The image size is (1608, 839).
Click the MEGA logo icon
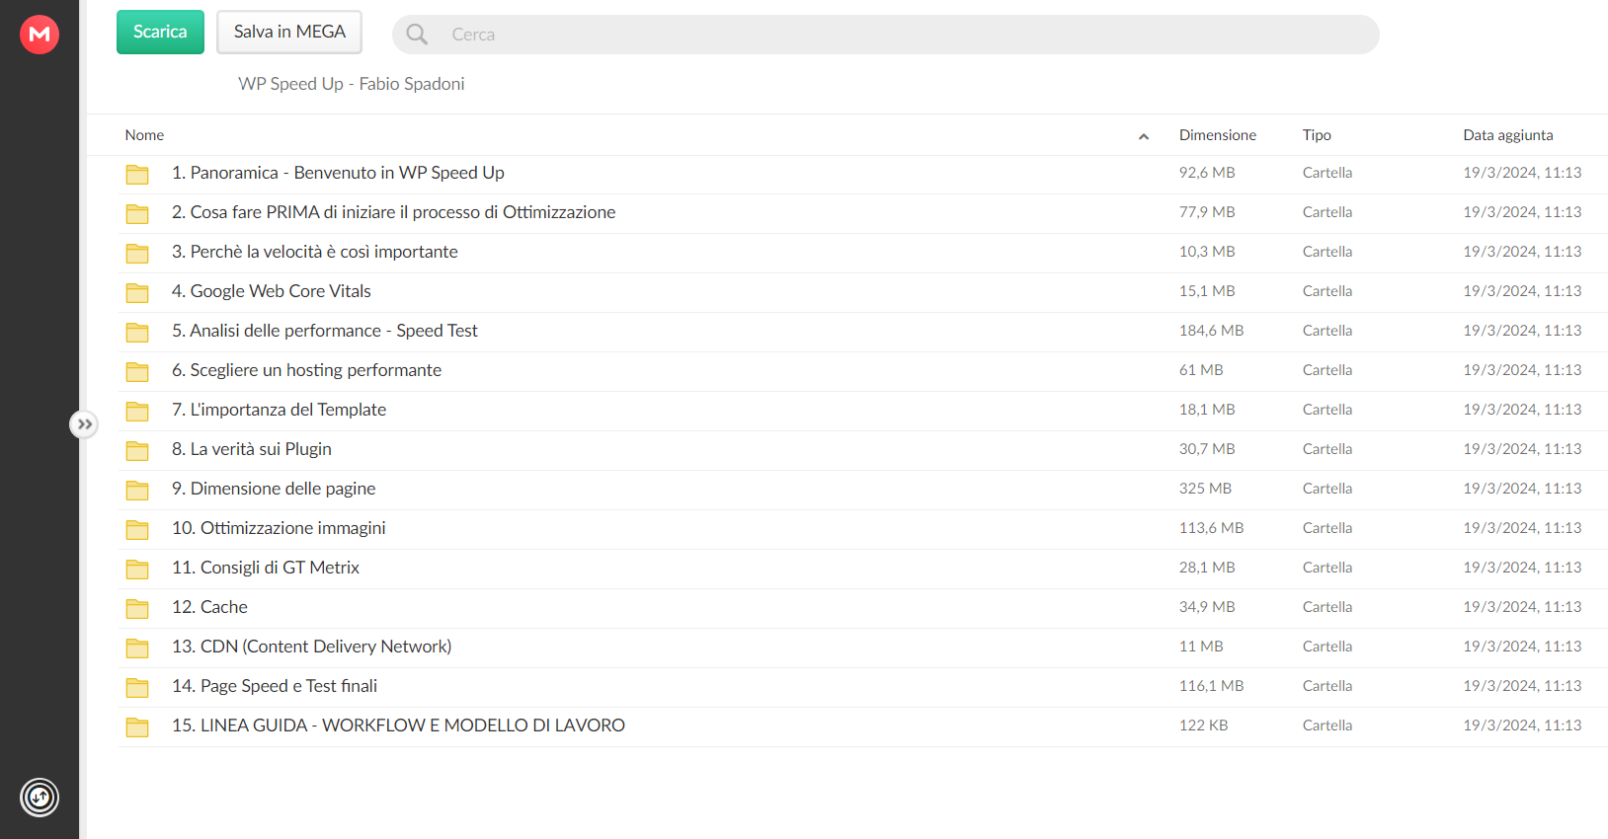pyautogui.click(x=40, y=35)
